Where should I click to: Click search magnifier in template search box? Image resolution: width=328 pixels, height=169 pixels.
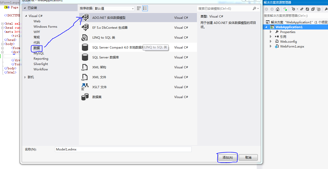click(254, 8)
